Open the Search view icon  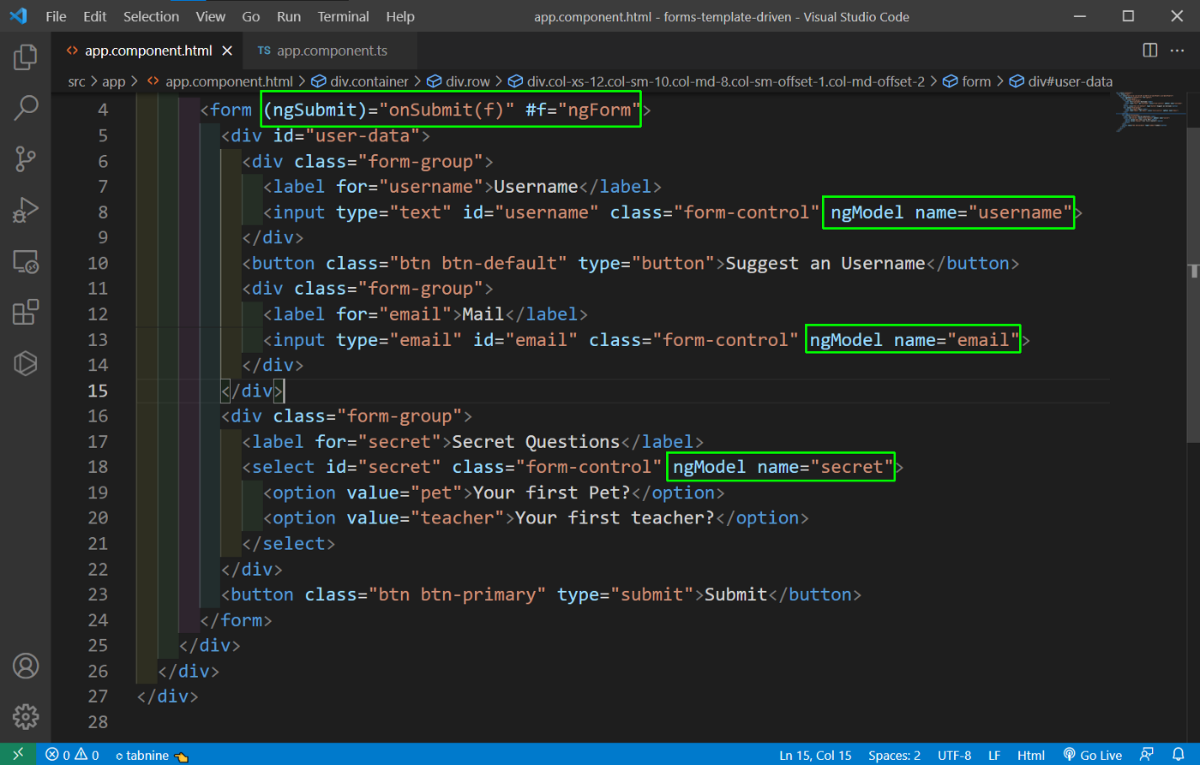[26, 108]
